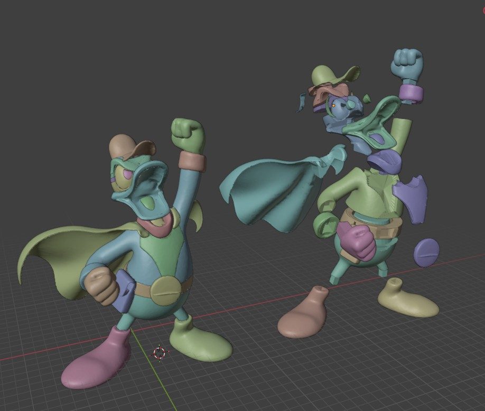Viewport: 485px width, 411px height.
Task: Select the orange origin dot on exploded head
Action: 333,106
